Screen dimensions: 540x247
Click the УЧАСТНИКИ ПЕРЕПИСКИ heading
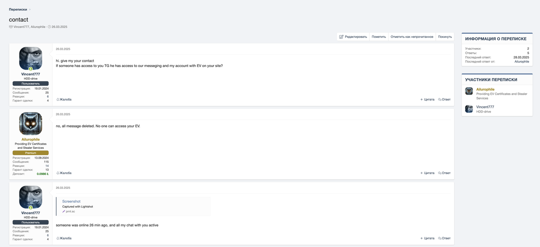click(491, 80)
